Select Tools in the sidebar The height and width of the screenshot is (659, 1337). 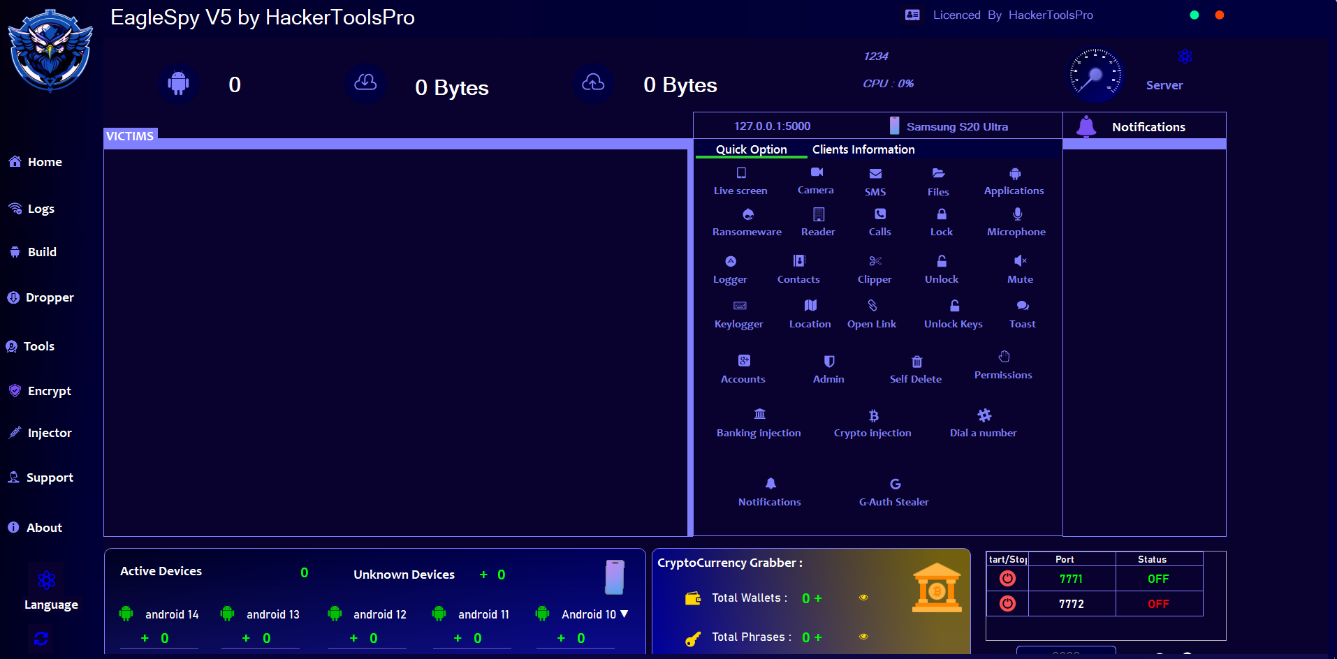pyautogui.click(x=30, y=346)
